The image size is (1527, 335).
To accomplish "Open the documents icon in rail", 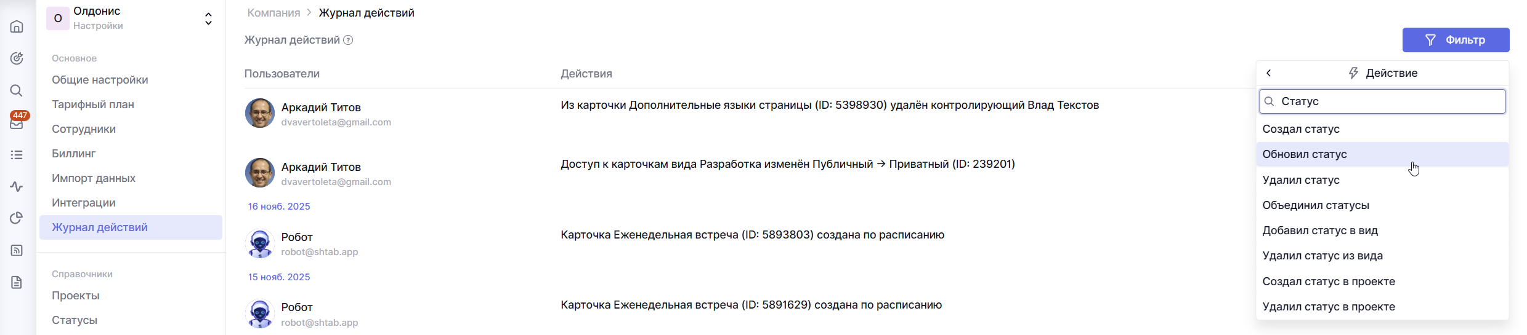I will [17, 282].
